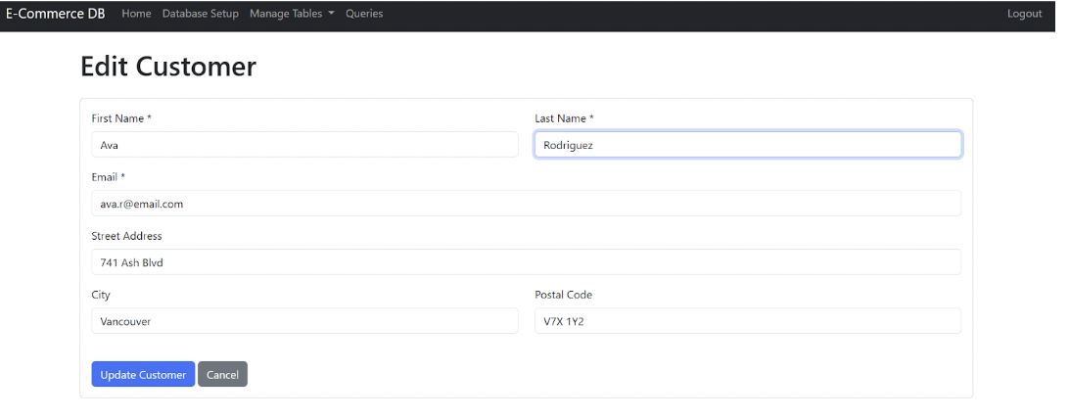Log out using the Logout link
The width and height of the screenshot is (1069, 419).
click(1024, 14)
